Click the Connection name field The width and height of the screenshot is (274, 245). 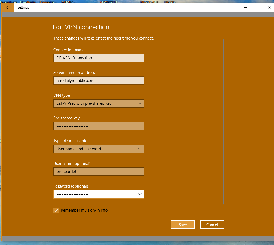(x=98, y=58)
